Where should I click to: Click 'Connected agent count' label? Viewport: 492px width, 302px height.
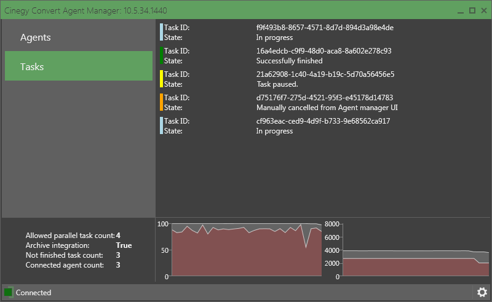65,265
